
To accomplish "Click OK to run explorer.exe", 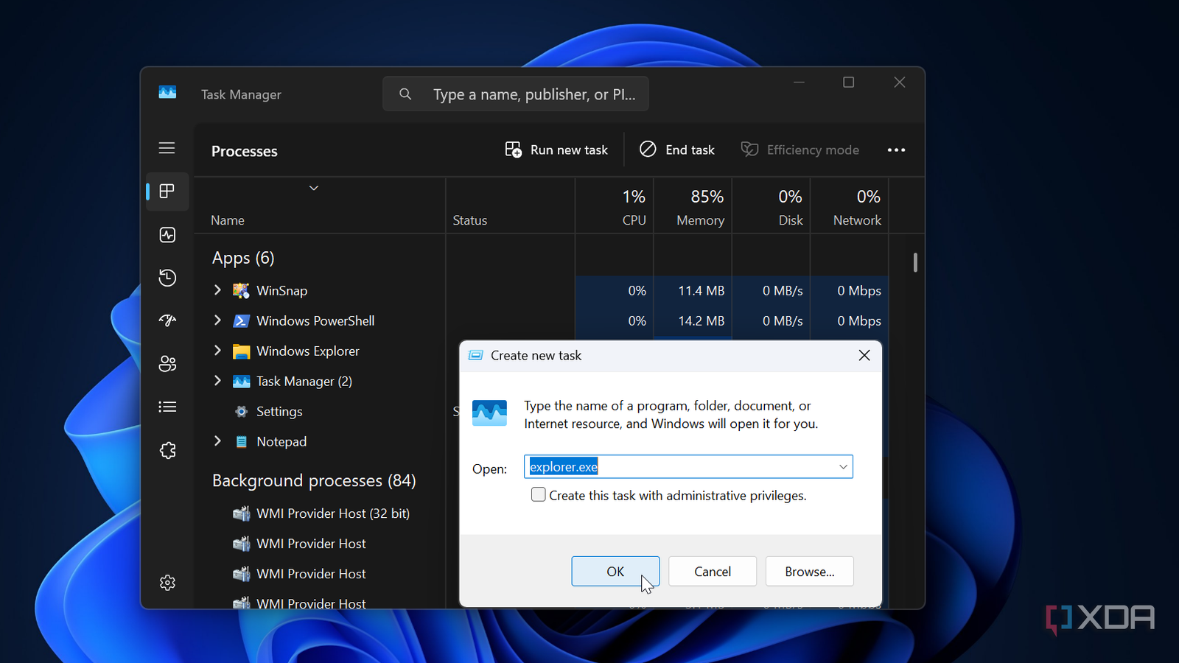I will (x=615, y=572).
